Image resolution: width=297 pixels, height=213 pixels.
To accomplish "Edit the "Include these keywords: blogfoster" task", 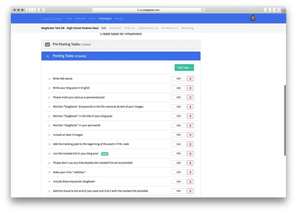I will (179, 182).
